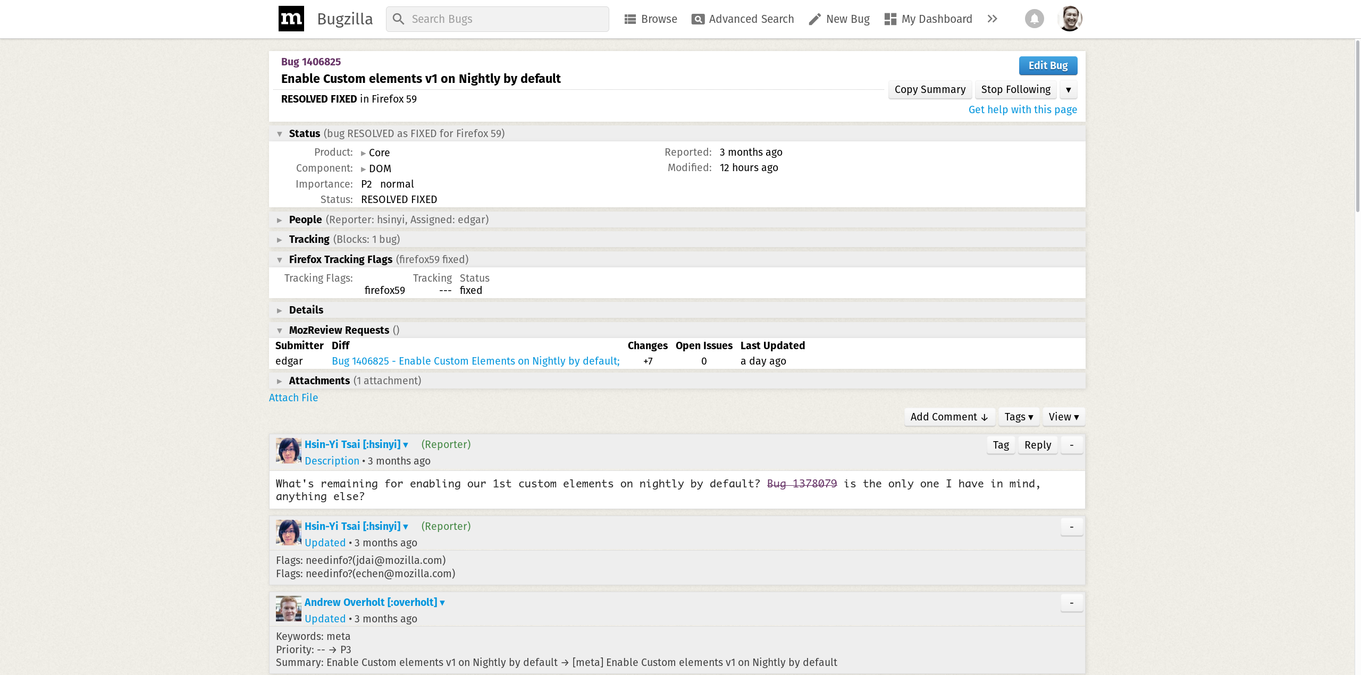Click the '12 hours ago' modified value
1361x675 pixels.
tap(749, 167)
